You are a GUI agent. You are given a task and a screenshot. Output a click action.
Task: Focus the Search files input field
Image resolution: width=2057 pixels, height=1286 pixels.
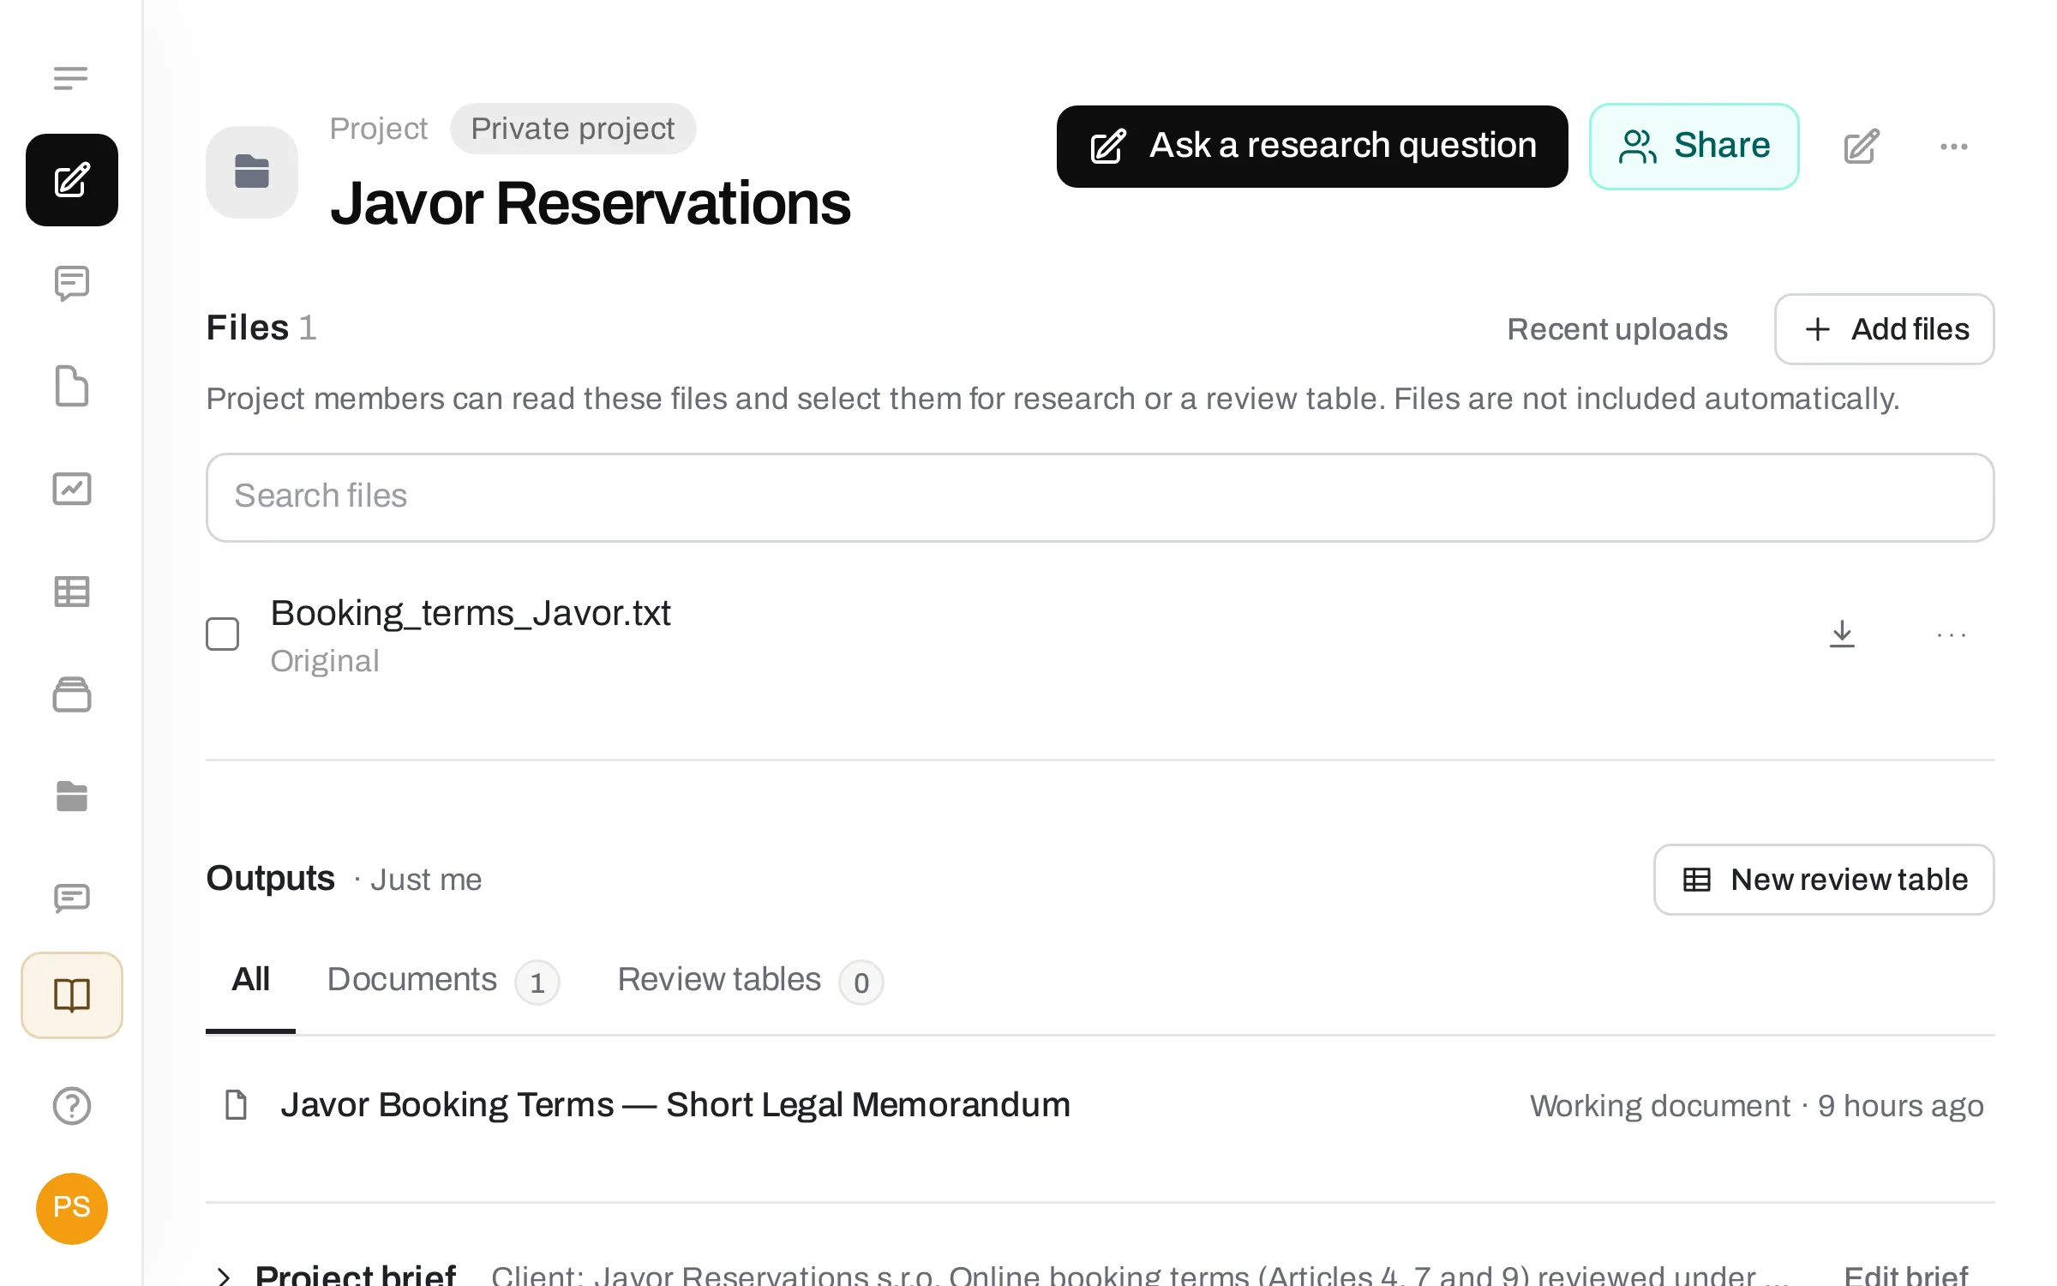pyautogui.click(x=1100, y=497)
